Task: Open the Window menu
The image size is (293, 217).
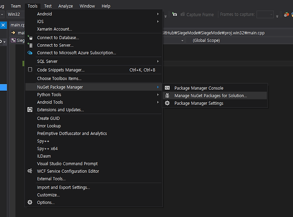Action: point(87,6)
